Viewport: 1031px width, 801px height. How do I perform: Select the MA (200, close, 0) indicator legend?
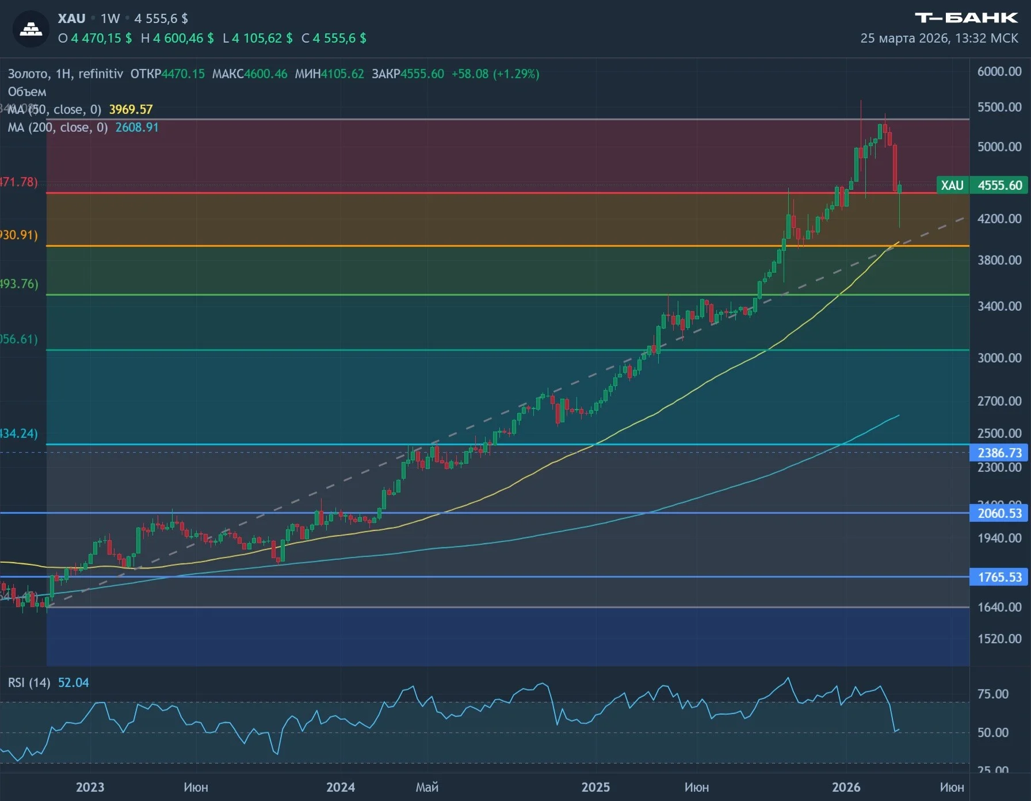click(58, 127)
